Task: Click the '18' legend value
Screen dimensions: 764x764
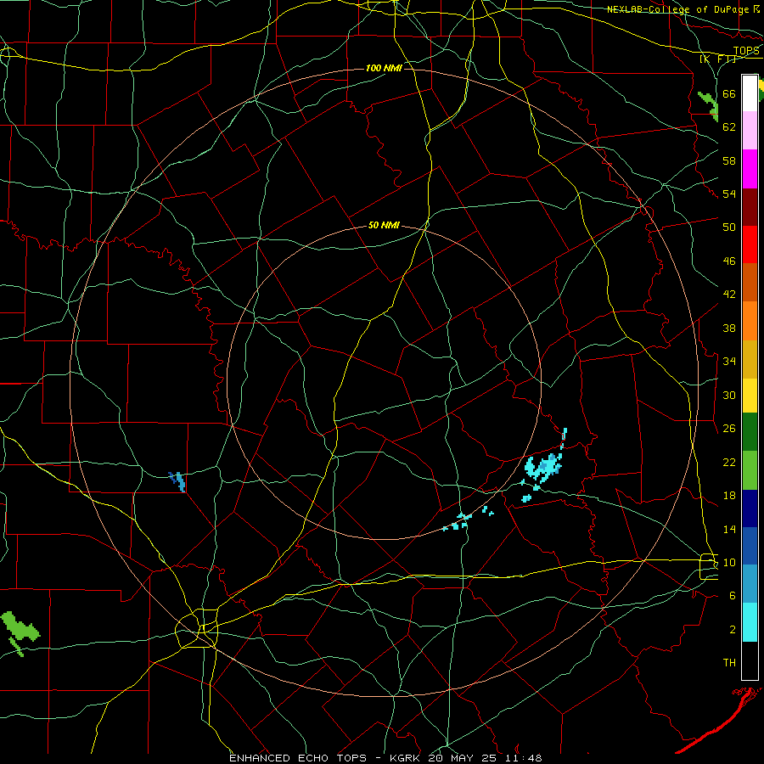Action: pos(729,496)
